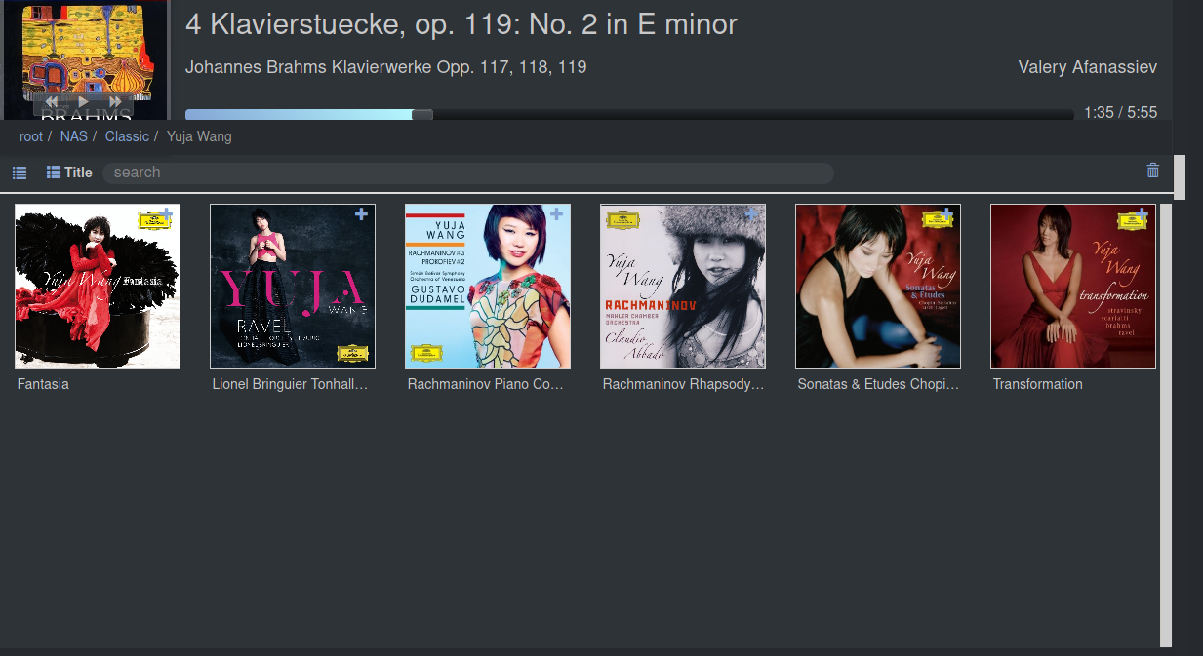Screen dimensions: 1203x656
Task: Add Rachmaninov Rhapsody album via plus icon
Action: (x=752, y=213)
